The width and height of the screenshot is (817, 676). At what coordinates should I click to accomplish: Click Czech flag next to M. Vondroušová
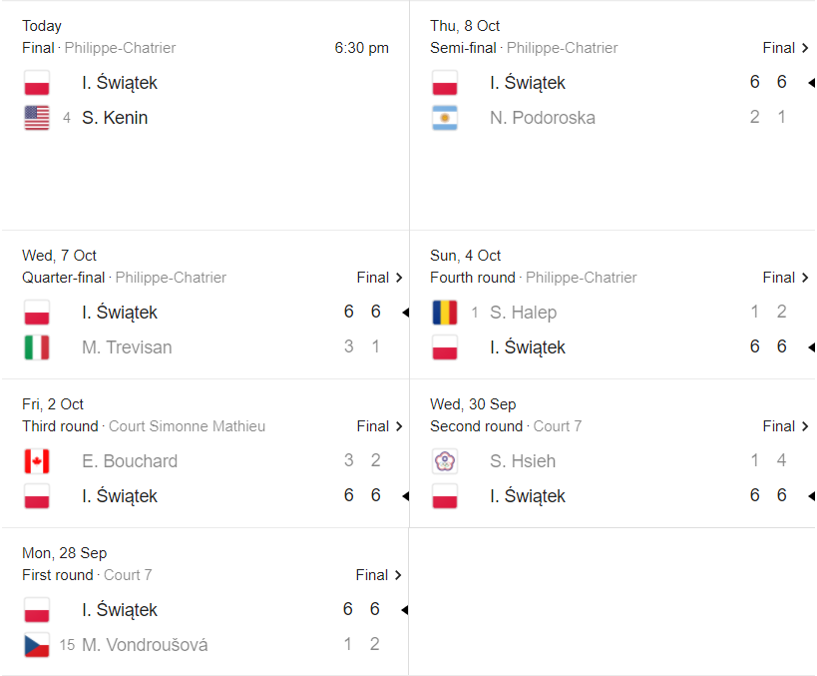pyautogui.click(x=37, y=645)
